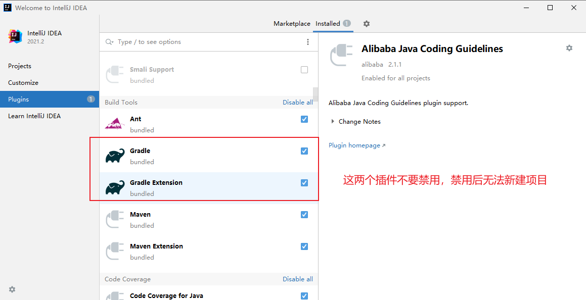Maximize the IntelliJ IDEA window
Image resolution: width=586 pixels, height=300 pixels.
[550, 8]
